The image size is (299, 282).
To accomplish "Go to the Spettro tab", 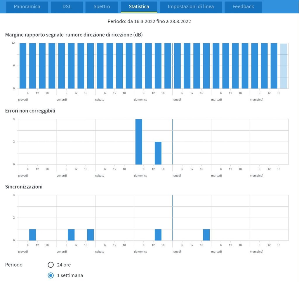I will (102, 7).
